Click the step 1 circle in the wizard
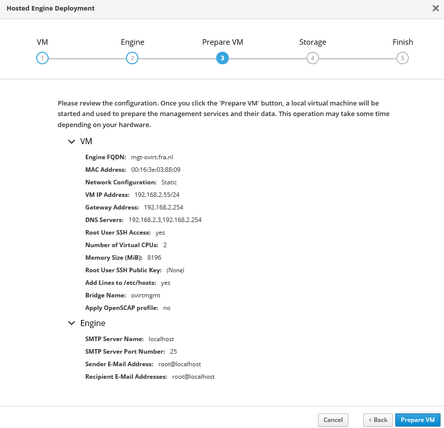The height and width of the screenshot is (428, 444). pos(42,58)
